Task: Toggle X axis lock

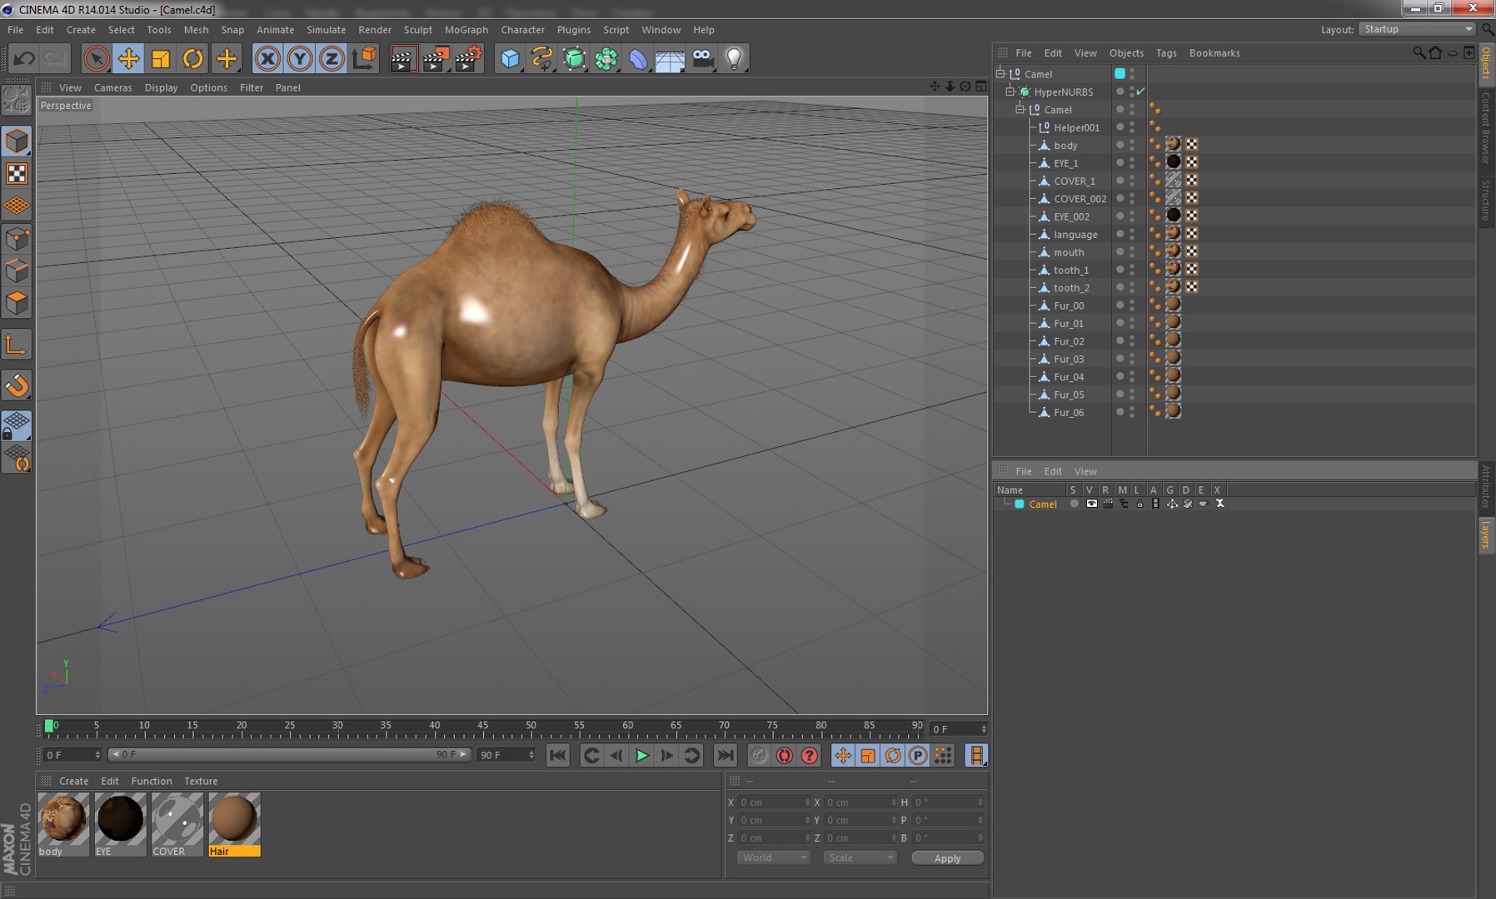Action: [267, 58]
